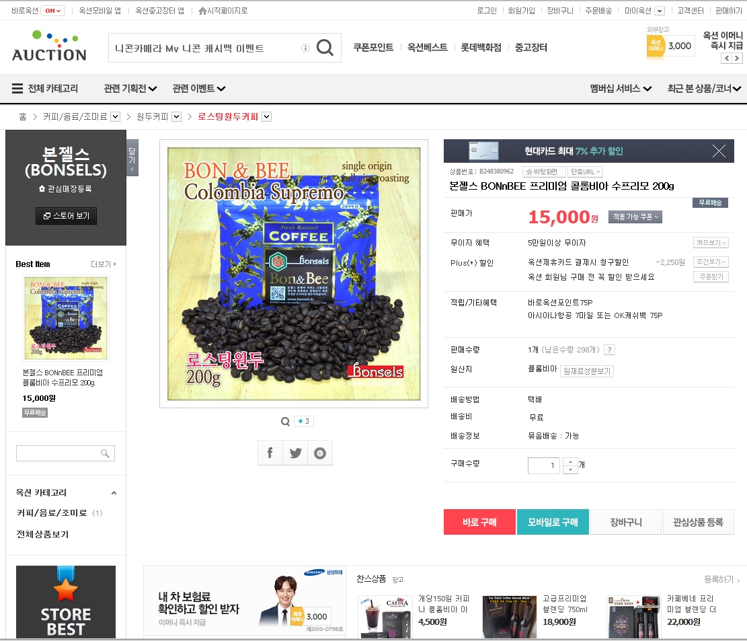Image resolution: width=747 pixels, height=641 pixels.
Task: Click the 구매수량 quantity input
Action: point(543,465)
